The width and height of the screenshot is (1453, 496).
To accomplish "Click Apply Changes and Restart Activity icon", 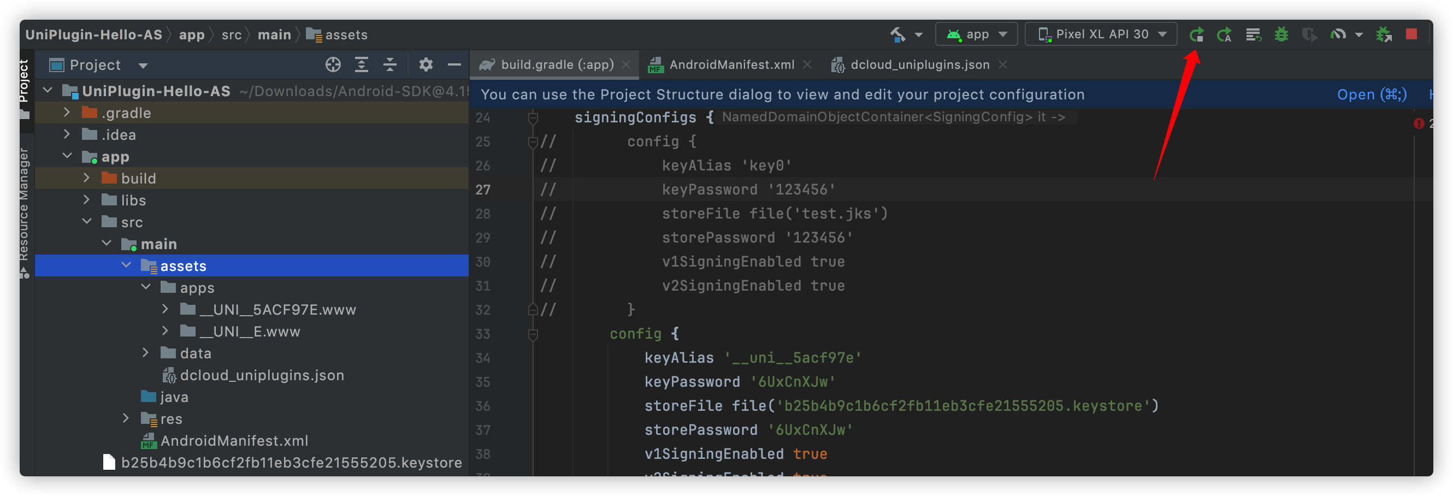I will pyautogui.click(x=1224, y=34).
